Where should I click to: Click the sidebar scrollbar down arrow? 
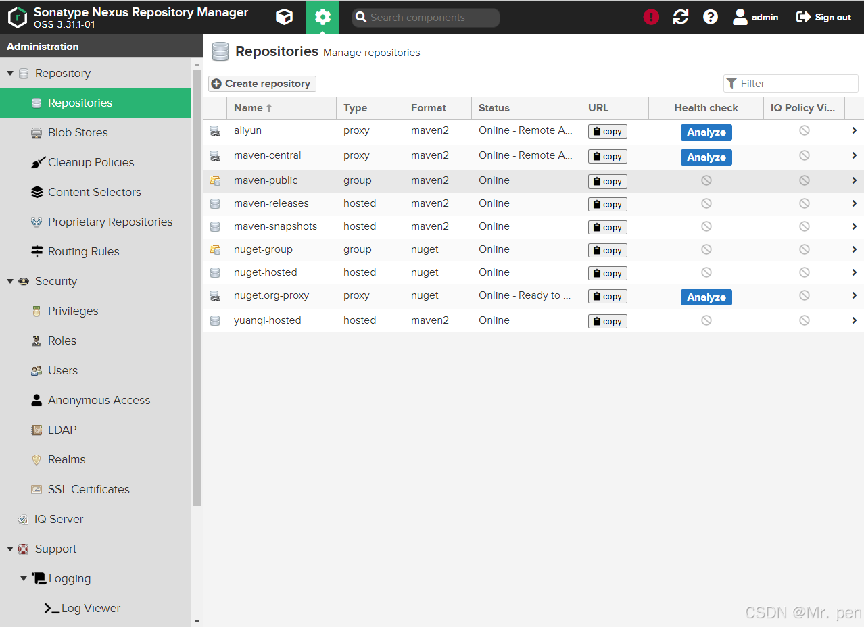tap(197, 621)
